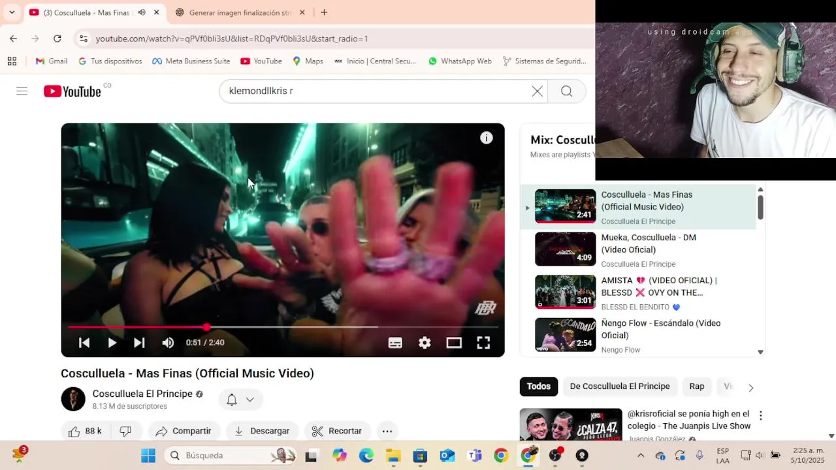Select Ñengo Flow - Escándalo in playlist
This screenshot has width=836, height=470.
coord(637,336)
